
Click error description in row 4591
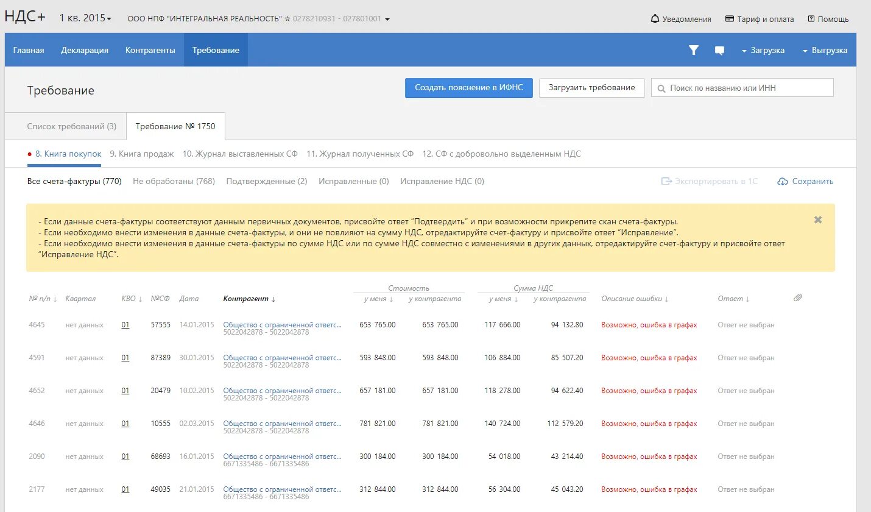coord(649,358)
